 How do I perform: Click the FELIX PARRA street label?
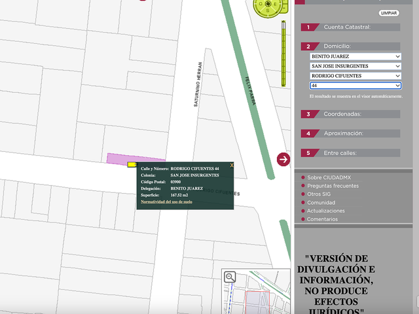(250, 91)
